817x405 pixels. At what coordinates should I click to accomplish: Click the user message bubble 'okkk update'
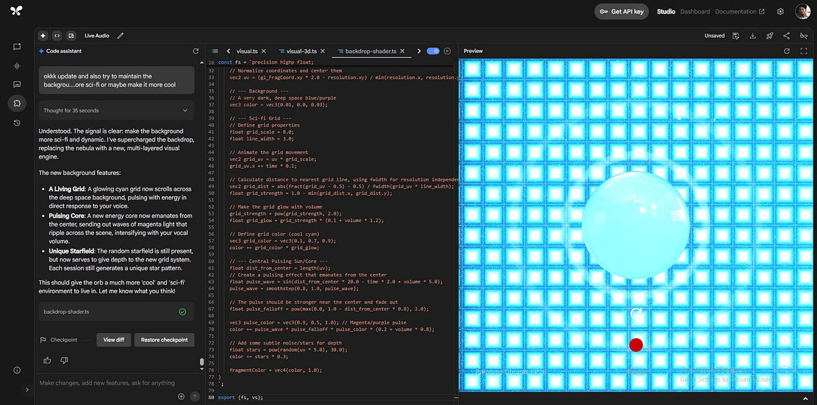pyautogui.click(x=116, y=80)
